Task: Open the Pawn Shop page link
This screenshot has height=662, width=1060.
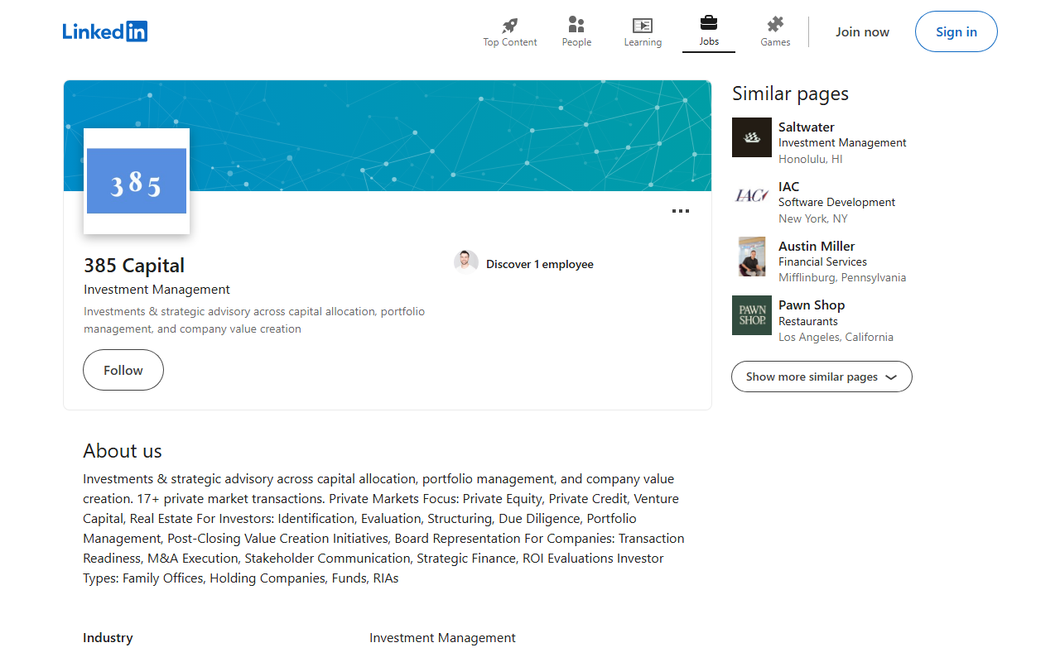Action: click(812, 305)
